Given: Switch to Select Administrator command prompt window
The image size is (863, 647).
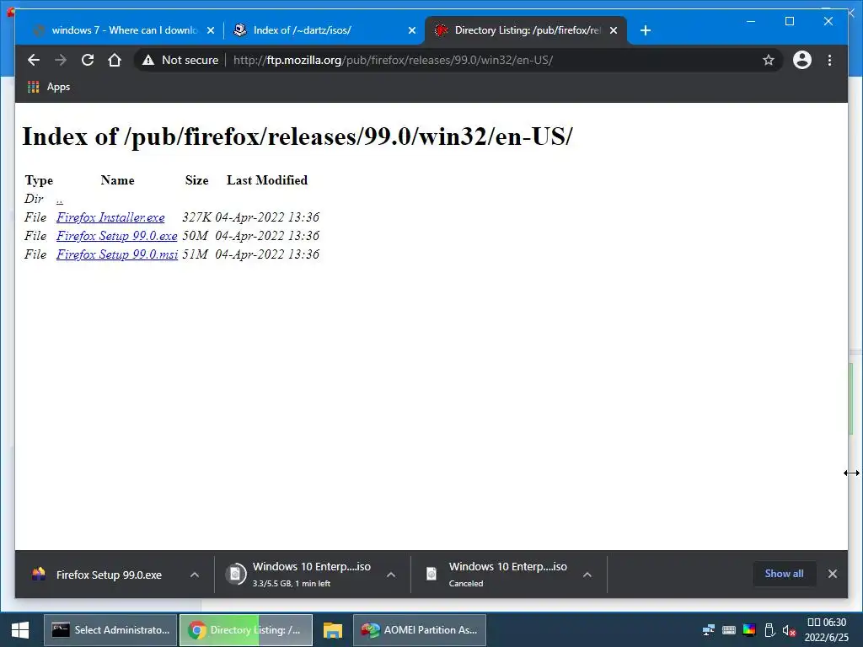Looking at the screenshot, I should pos(110,630).
